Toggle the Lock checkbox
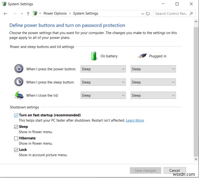199x178 pixels. tap(16, 150)
